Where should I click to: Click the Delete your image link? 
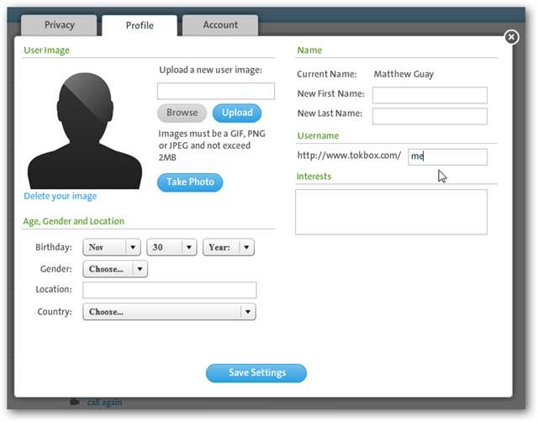coord(60,196)
